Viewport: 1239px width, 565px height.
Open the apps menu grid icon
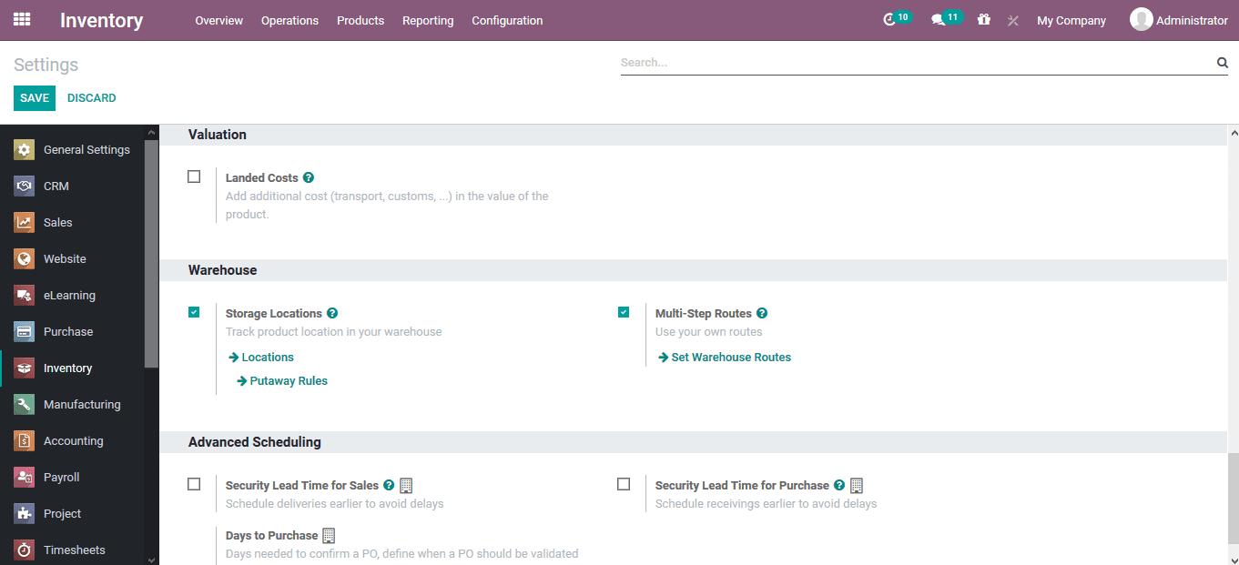click(21, 19)
